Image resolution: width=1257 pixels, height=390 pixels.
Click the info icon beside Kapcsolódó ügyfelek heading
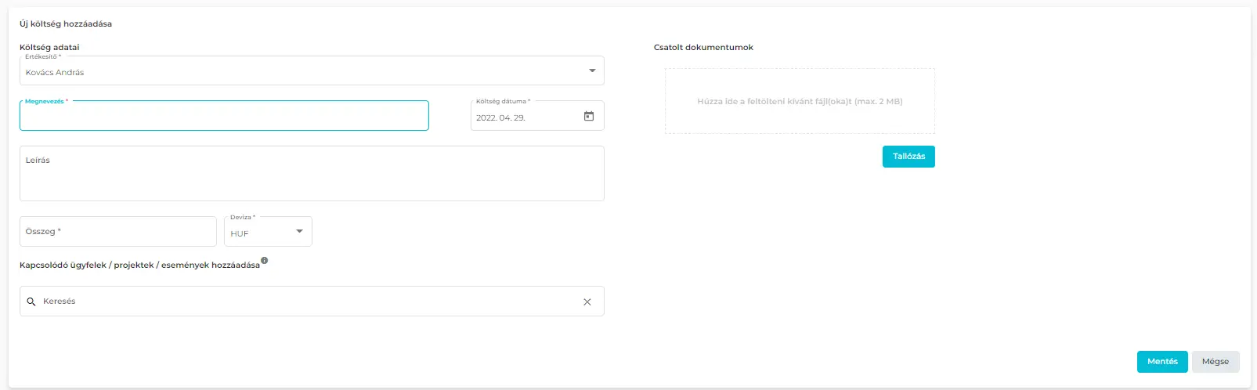point(265,261)
